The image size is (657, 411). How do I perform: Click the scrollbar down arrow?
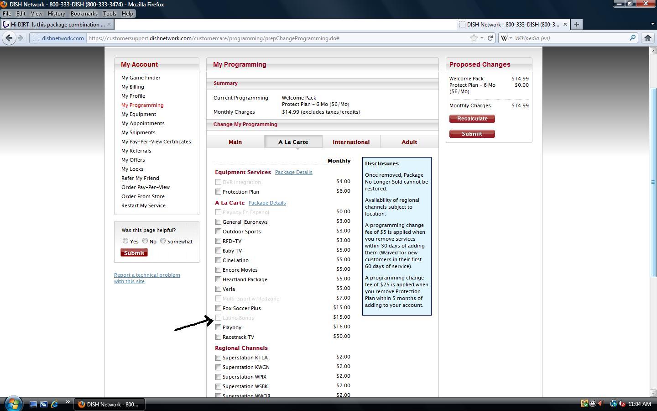pyautogui.click(x=653, y=393)
